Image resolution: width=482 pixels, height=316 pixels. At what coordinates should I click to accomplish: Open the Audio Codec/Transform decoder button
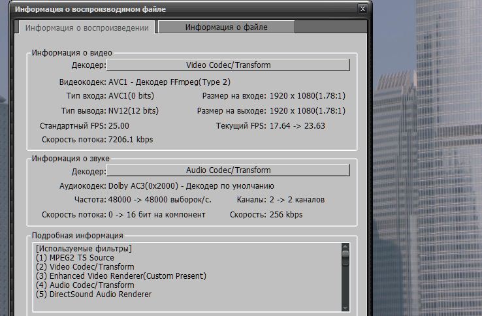pos(228,170)
